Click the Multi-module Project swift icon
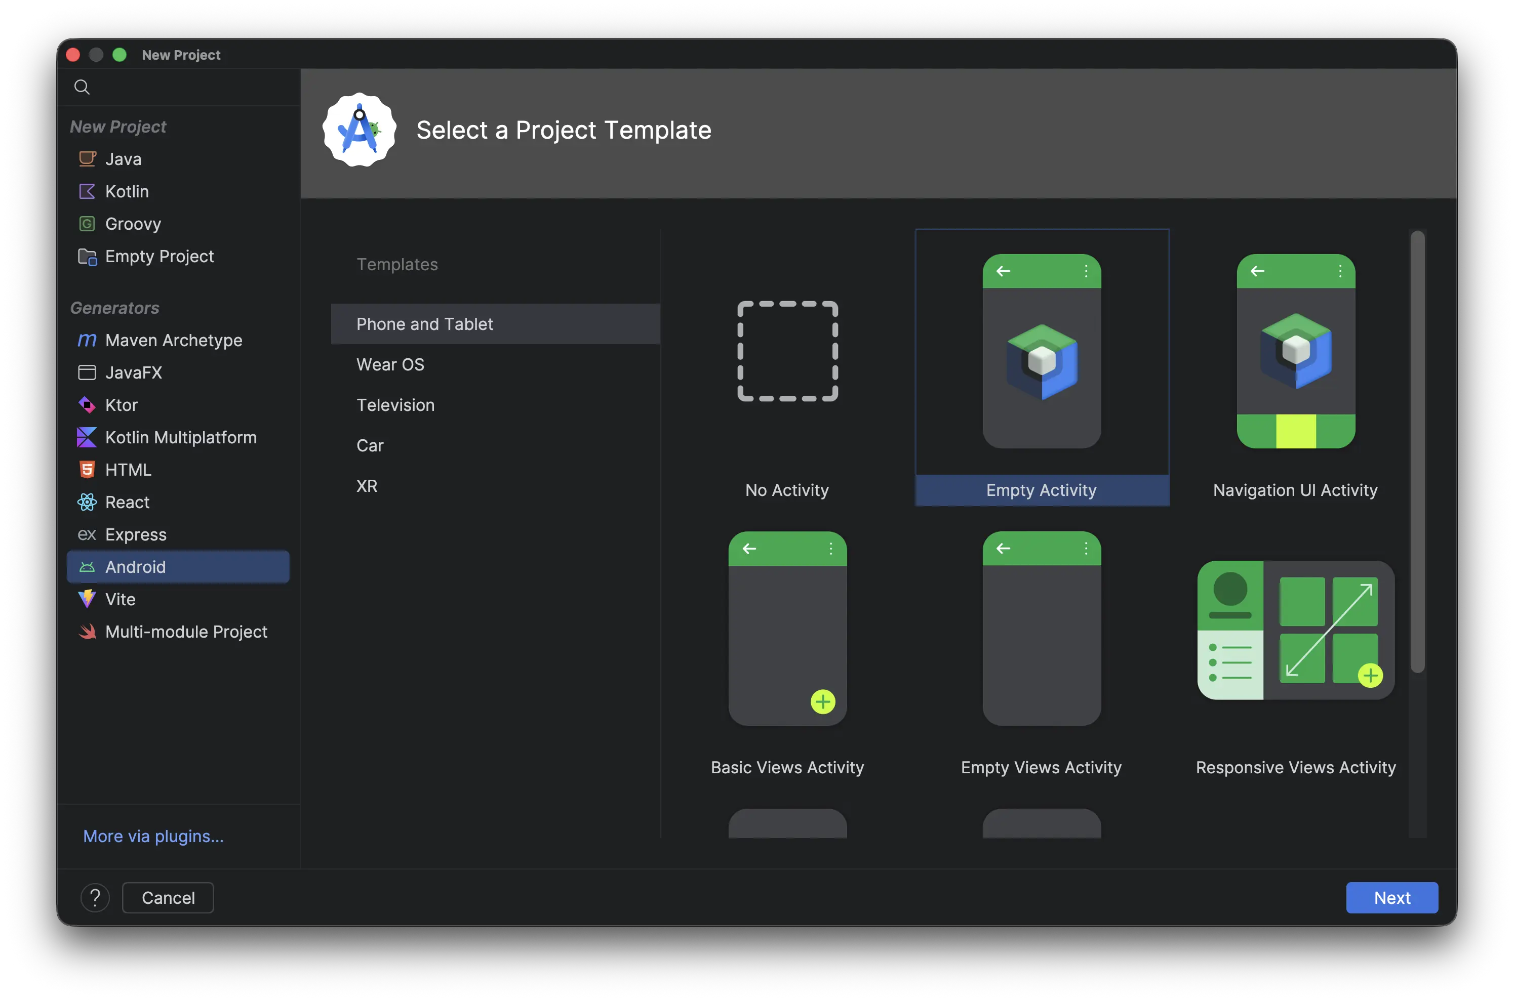The height and width of the screenshot is (1001, 1514). (x=87, y=632)
